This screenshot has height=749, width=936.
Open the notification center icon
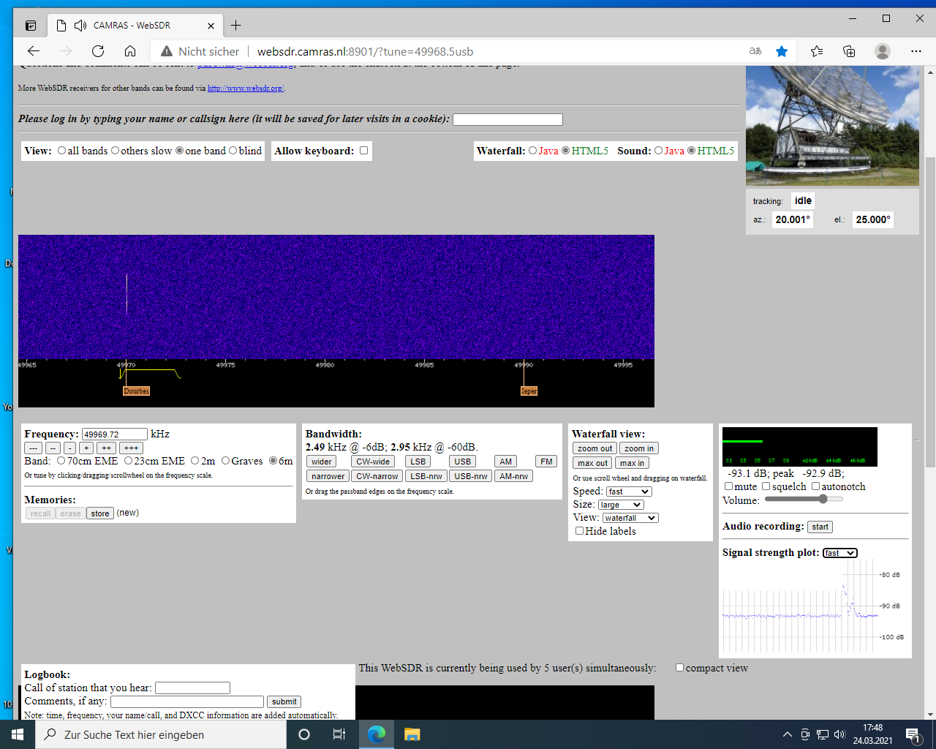pyautogui.click(x=913, y=734)
